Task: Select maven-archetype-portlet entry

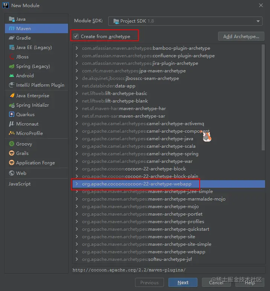Action: (169, 214)
